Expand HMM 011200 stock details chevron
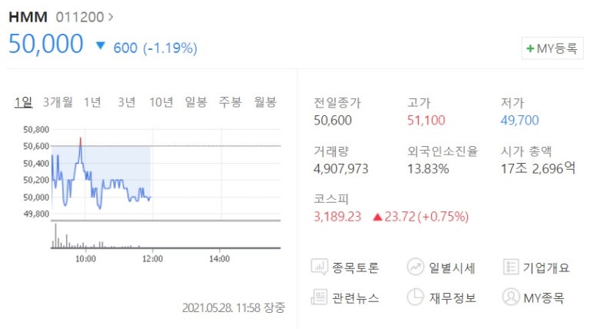The width and height of the screenshot is (594, 329). (111, 17)
